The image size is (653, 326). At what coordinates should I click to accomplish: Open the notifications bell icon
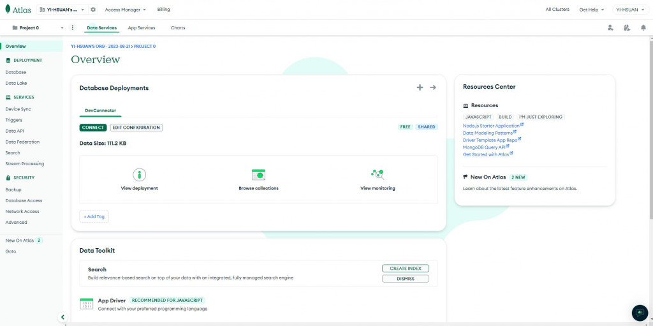point(643,28)
